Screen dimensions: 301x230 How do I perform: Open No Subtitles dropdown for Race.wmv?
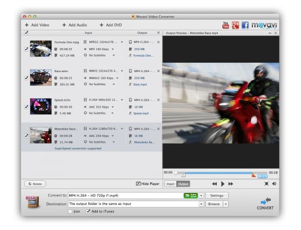pyautogui.click(x=113, y=84)
